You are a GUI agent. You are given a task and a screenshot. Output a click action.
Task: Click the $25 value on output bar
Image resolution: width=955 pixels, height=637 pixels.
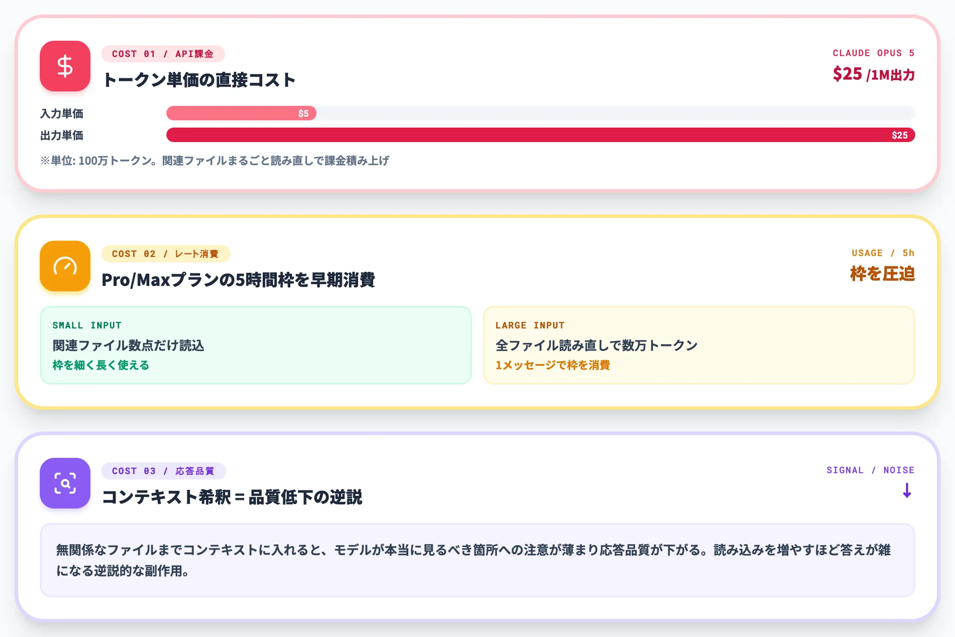[899, 135]
